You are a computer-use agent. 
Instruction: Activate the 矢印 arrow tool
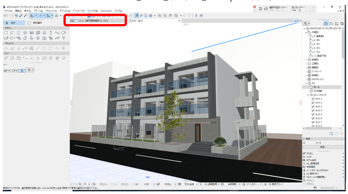pos(14,23)
